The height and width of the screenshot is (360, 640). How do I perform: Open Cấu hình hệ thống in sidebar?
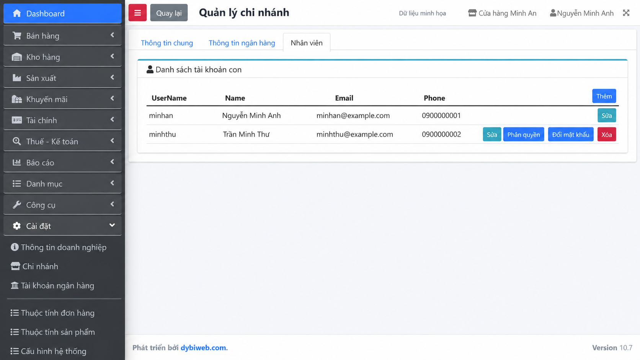pyautogui.click(x=49, y=351)
